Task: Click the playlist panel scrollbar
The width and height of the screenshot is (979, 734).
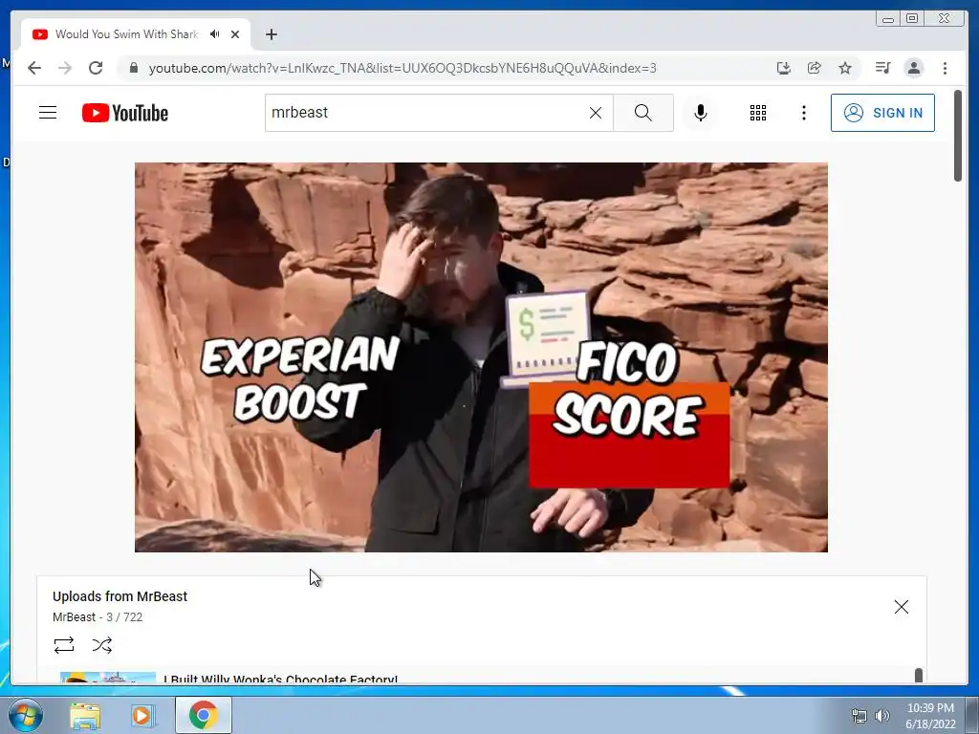Action: (x=919, y=676)
